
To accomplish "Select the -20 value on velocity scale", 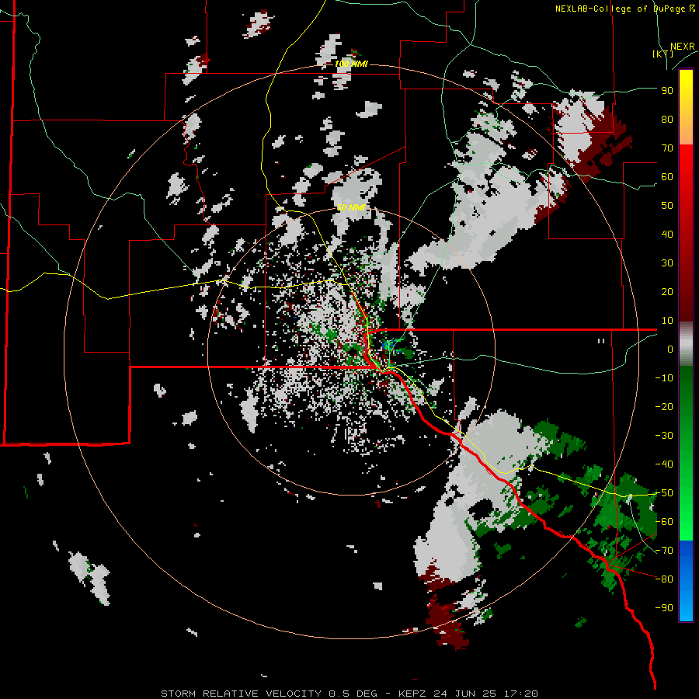I will coord(664,407).
